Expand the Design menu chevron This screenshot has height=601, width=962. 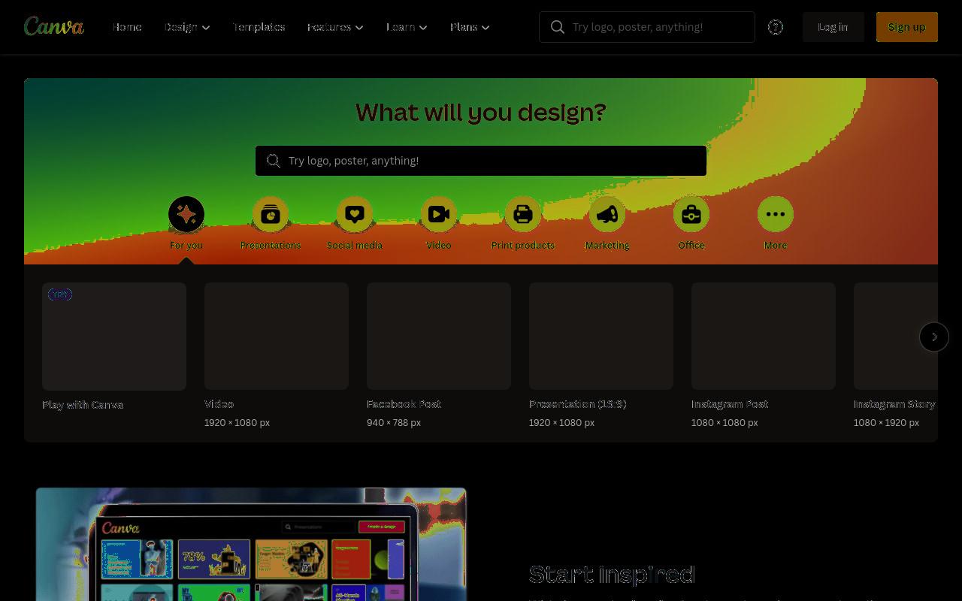(206, 28)
